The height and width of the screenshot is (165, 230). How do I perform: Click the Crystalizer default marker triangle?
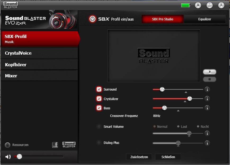pyautogui.click(x=185, y=102)
